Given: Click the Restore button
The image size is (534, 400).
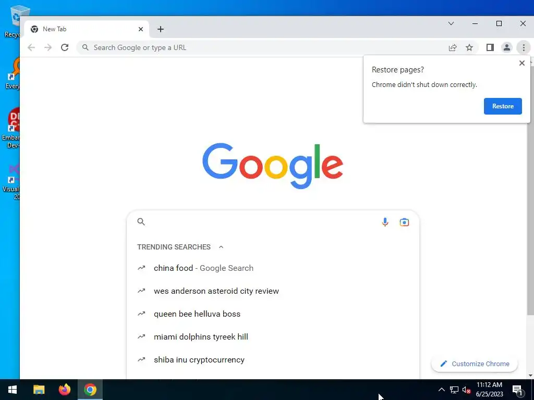Looking at the screenshot, I should pyautogui.click(x=503, y=106).
